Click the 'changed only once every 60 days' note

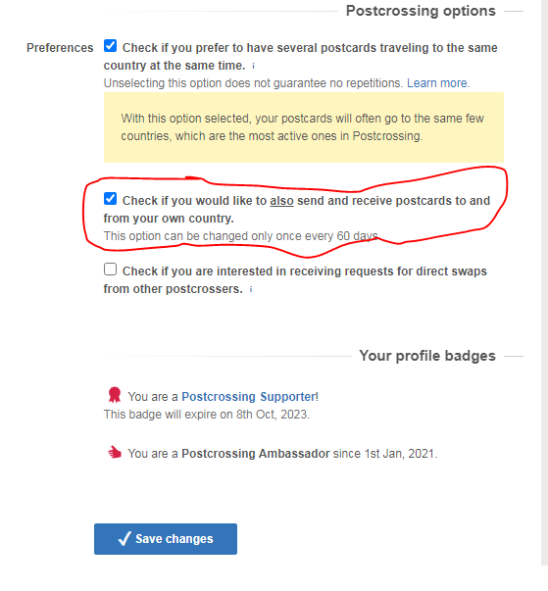click(240, 236)
